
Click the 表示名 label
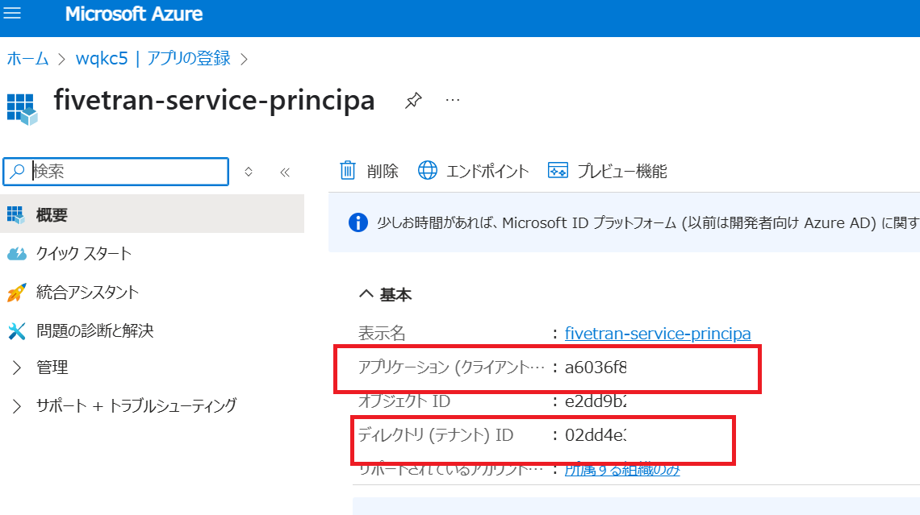point(382,334)
